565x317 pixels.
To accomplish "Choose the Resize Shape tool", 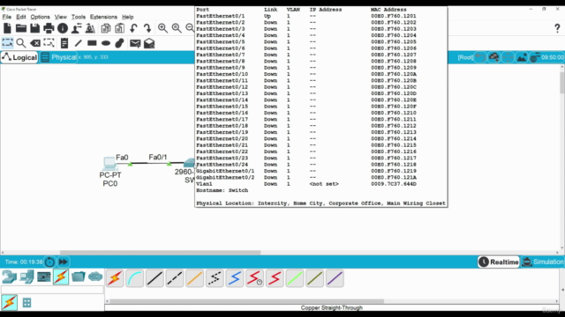I will point(49,43).
